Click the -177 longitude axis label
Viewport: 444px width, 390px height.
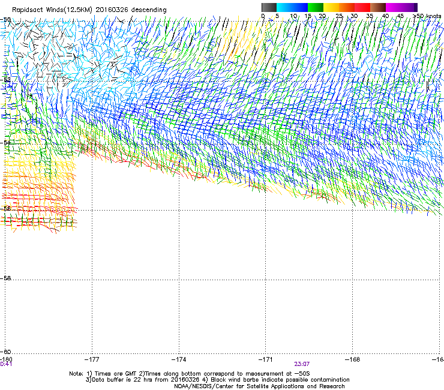click(x=92, y=359)
